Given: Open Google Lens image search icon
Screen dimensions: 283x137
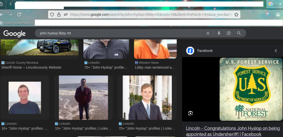Looking at the screenshot, I should point(229,33).
